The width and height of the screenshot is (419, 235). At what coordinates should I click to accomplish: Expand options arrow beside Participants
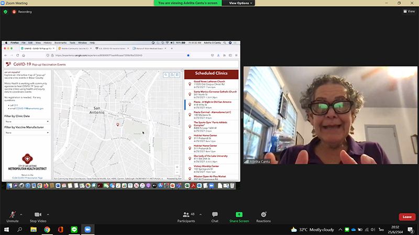pos(201,214)
